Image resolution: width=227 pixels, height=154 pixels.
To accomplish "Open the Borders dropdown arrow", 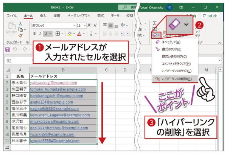I will 62,34.
